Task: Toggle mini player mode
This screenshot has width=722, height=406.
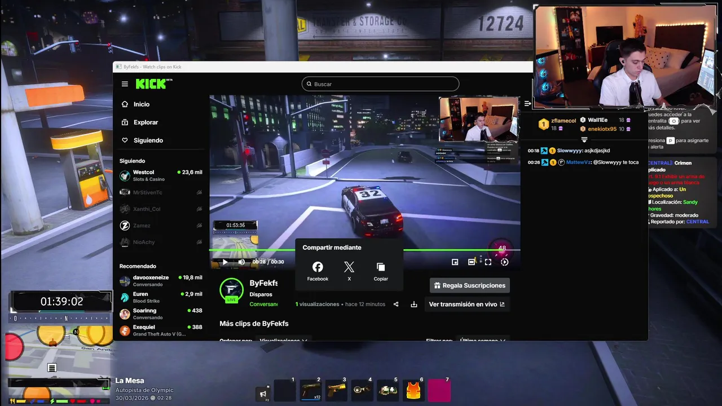Action: pyautogui.click(x=455, y=262)
